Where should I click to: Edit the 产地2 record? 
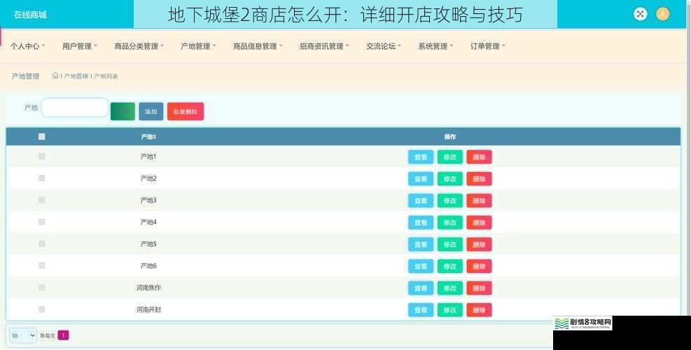click(450, 179)
